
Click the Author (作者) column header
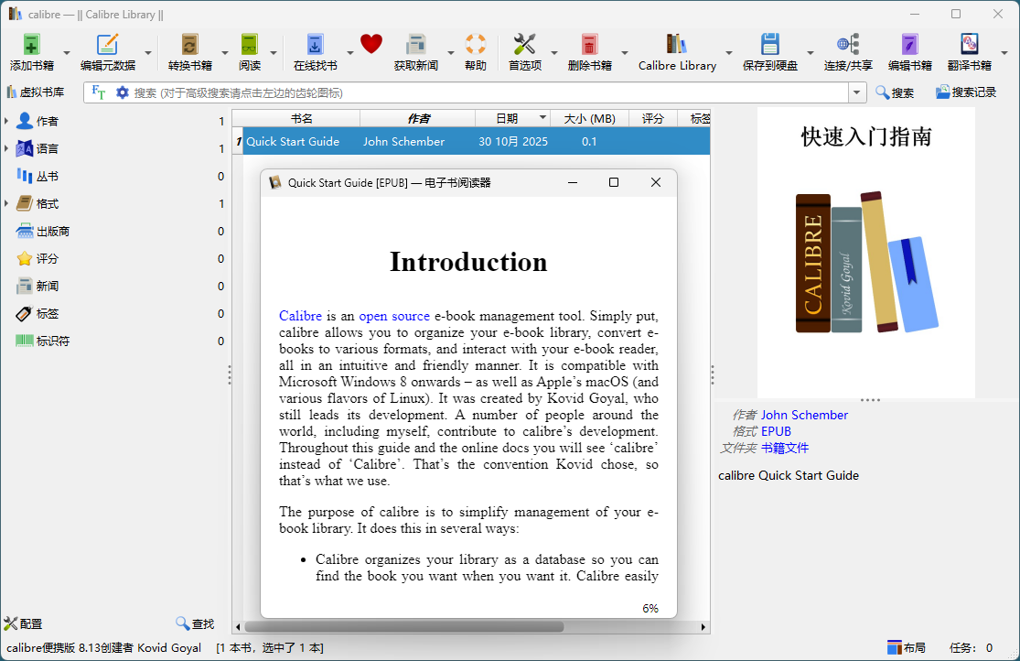point(417,118)
